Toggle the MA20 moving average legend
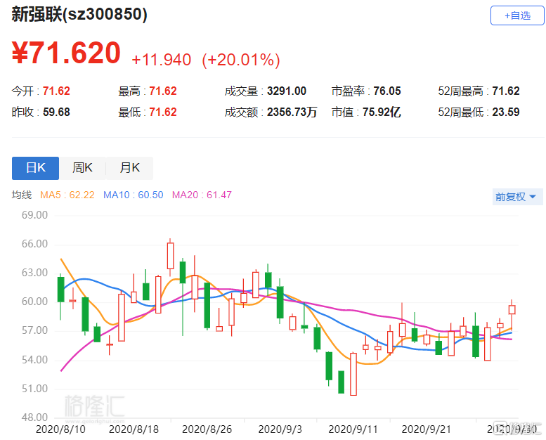The height and width of the screenshot is (440, 546). coord(202,195)
